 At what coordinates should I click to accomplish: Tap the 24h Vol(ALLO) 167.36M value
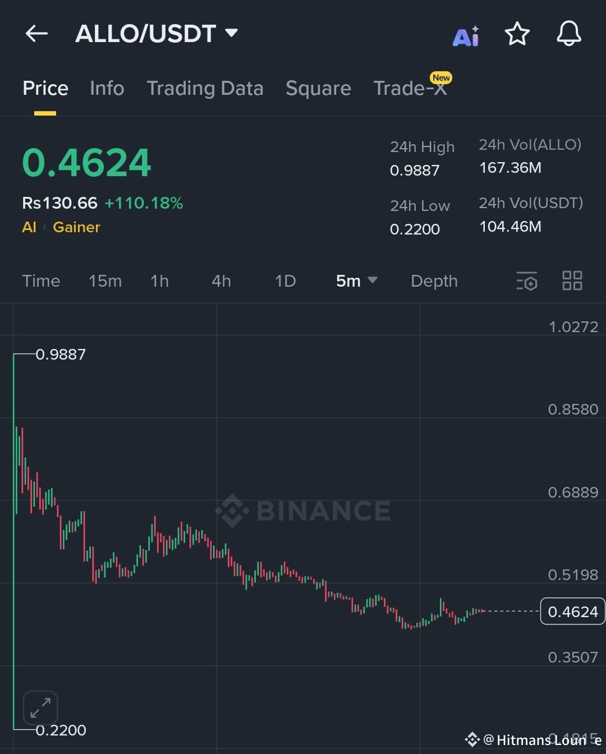pyautogui.click(x=510, y=167)
